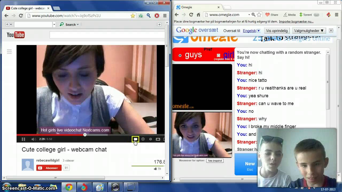Open Valgmuligheder dropdown

pyautogui.click(x=309, y=31)
